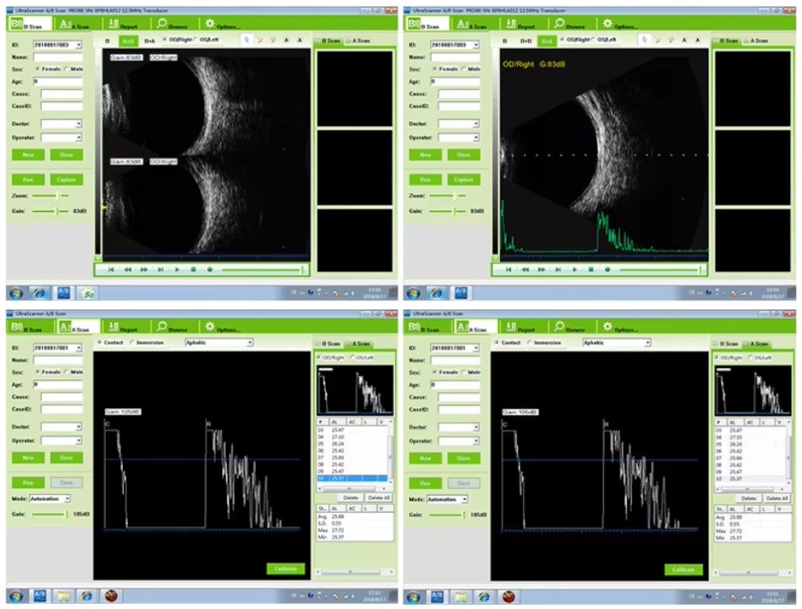802x609 pixels.
Task: Choose OS/Left in side panel of row-10-selected A Scan window
Action: coord(353,358)
